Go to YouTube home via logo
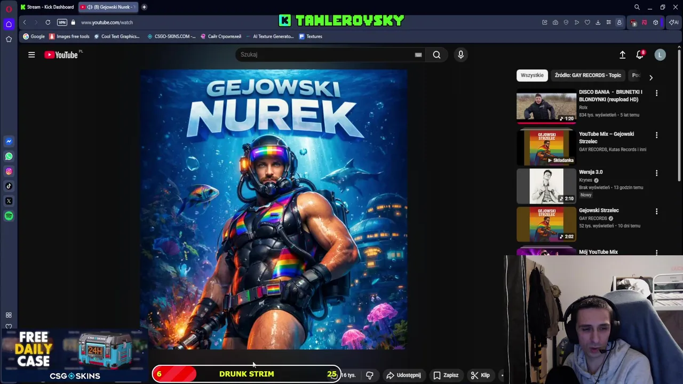The height and width of the screenshot is (384, 683). tap(61, 54)
